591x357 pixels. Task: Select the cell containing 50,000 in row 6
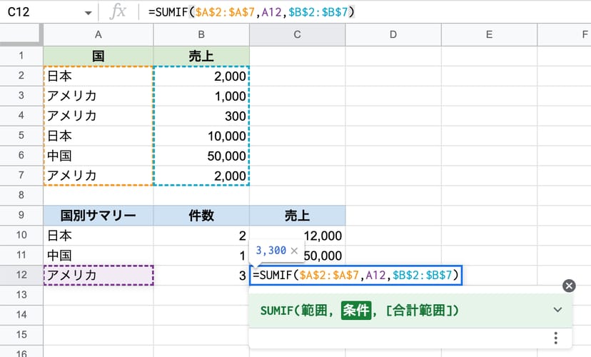(201, 156)
